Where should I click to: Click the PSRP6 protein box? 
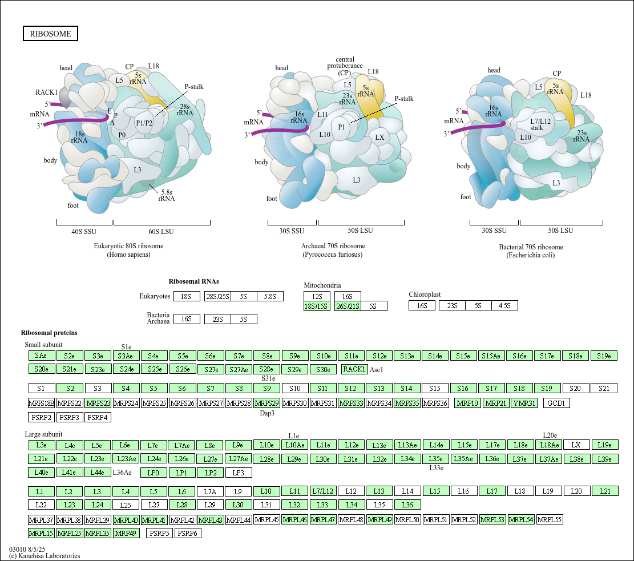pyautogui.click(x=188, y=534)
